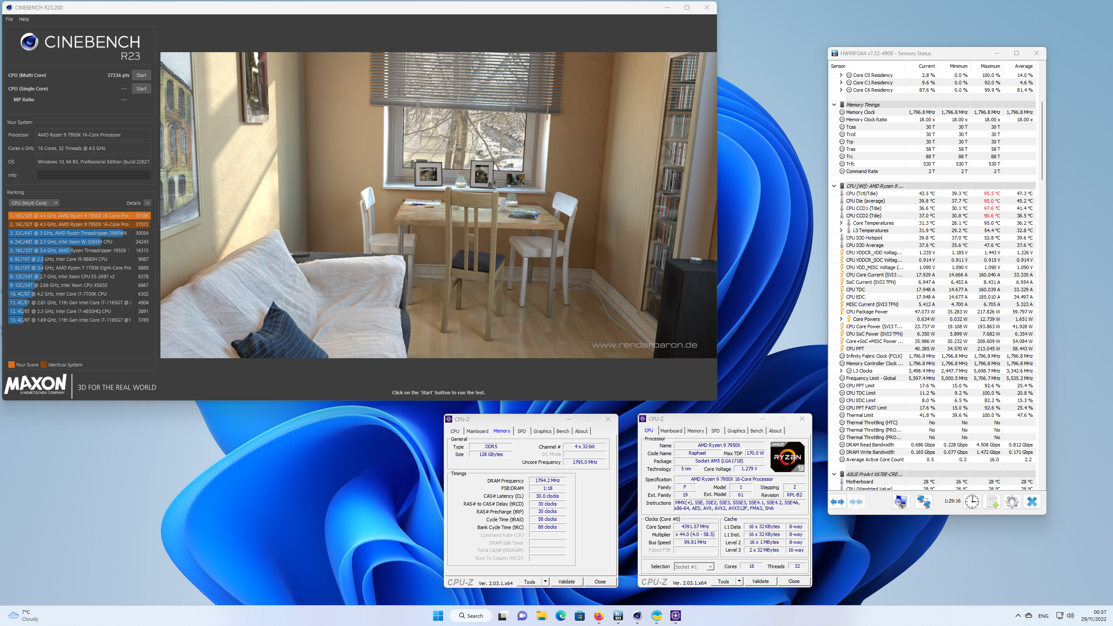Collapse ASUS ProArt X670E section
The width and height of the screenshot is (1113, 626).
834,474
